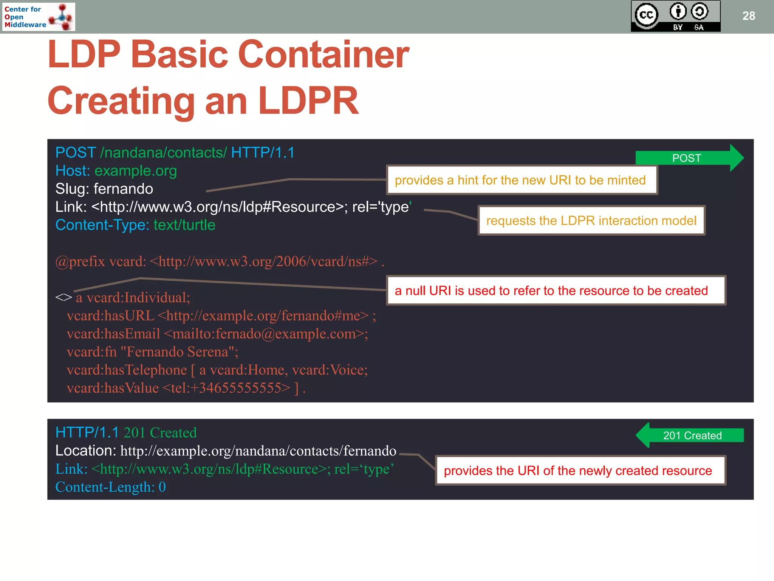
Task: Click the green POST arrow label
Action: [689, 158]
